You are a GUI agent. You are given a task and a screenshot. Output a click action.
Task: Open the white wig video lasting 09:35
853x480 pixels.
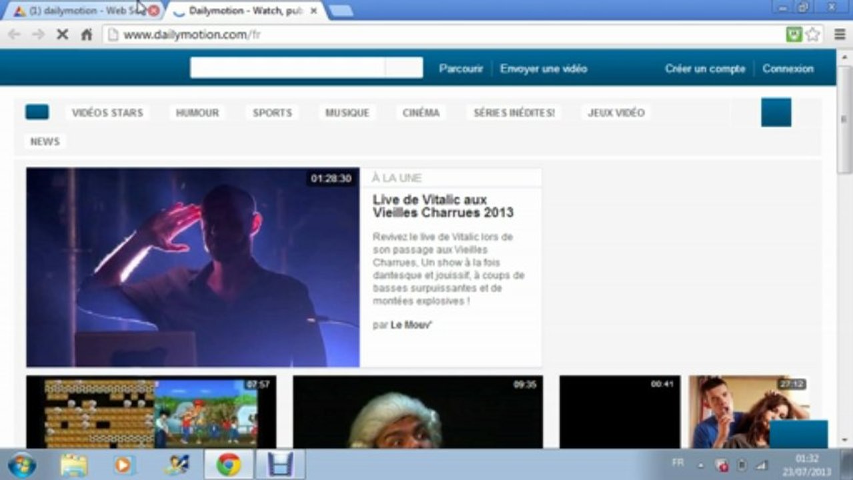point(417,411)
